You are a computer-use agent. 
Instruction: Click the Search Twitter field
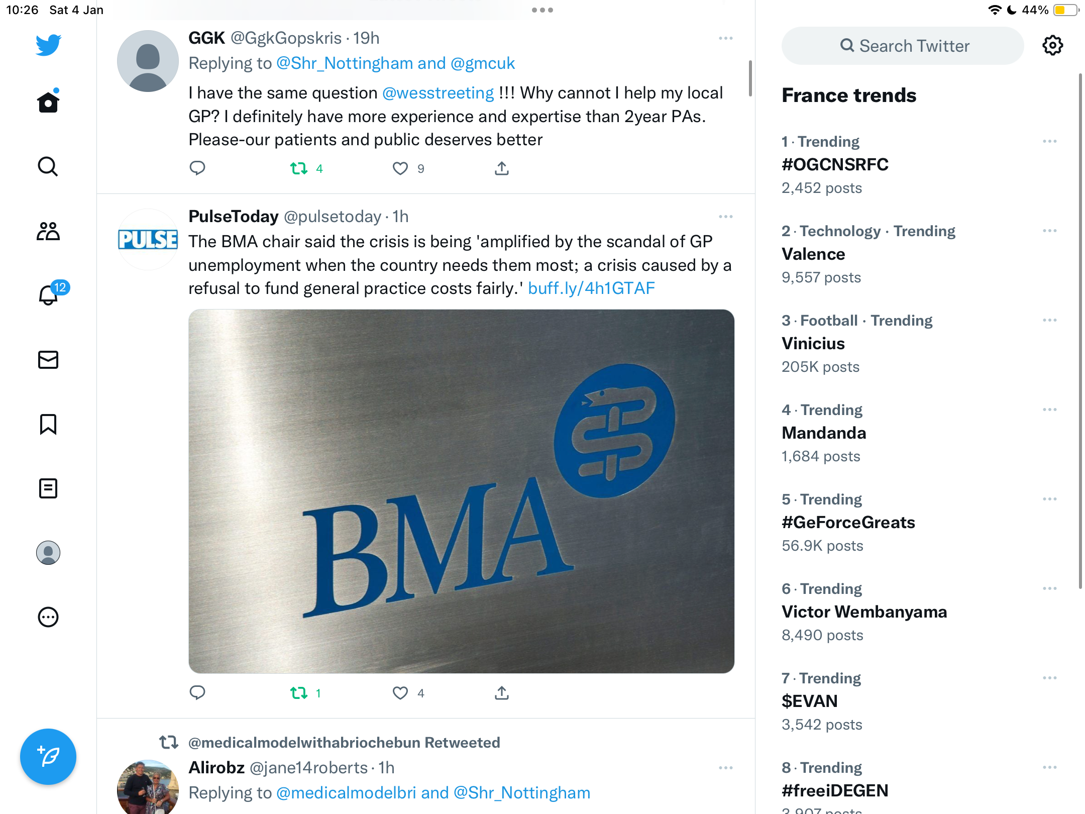pos(902,46)
